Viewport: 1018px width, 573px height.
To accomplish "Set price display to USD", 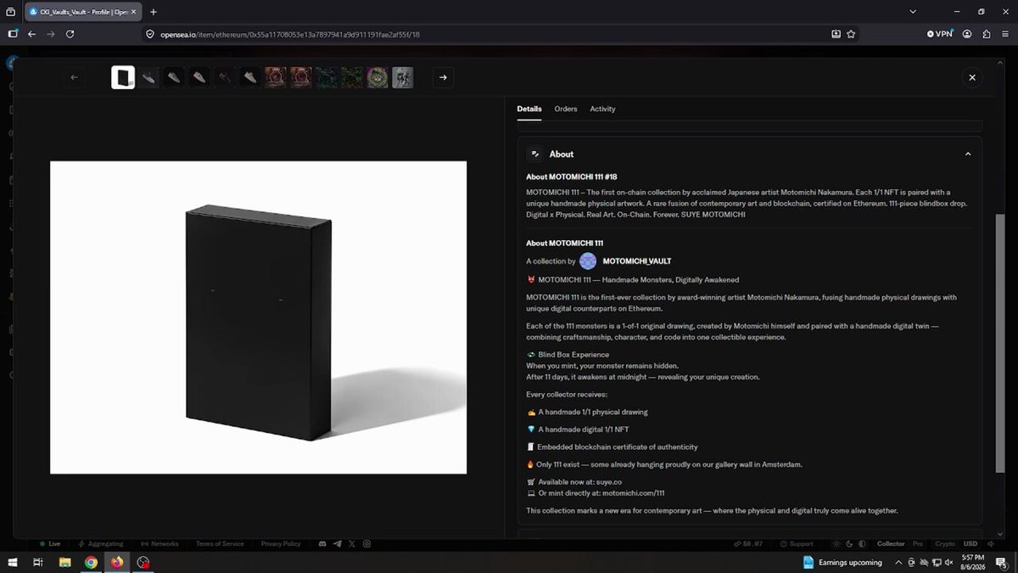I will 970,543.
